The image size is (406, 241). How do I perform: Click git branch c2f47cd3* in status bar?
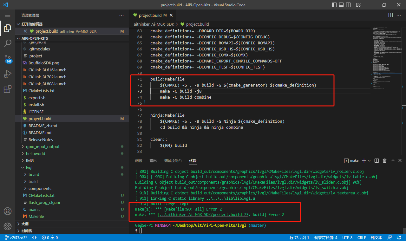pos(16,238)
